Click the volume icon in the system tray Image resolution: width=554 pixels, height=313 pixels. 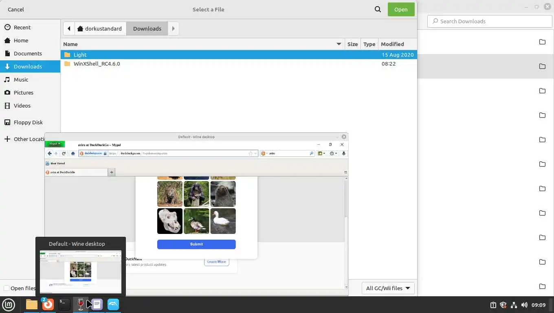(x=524, y=305)
